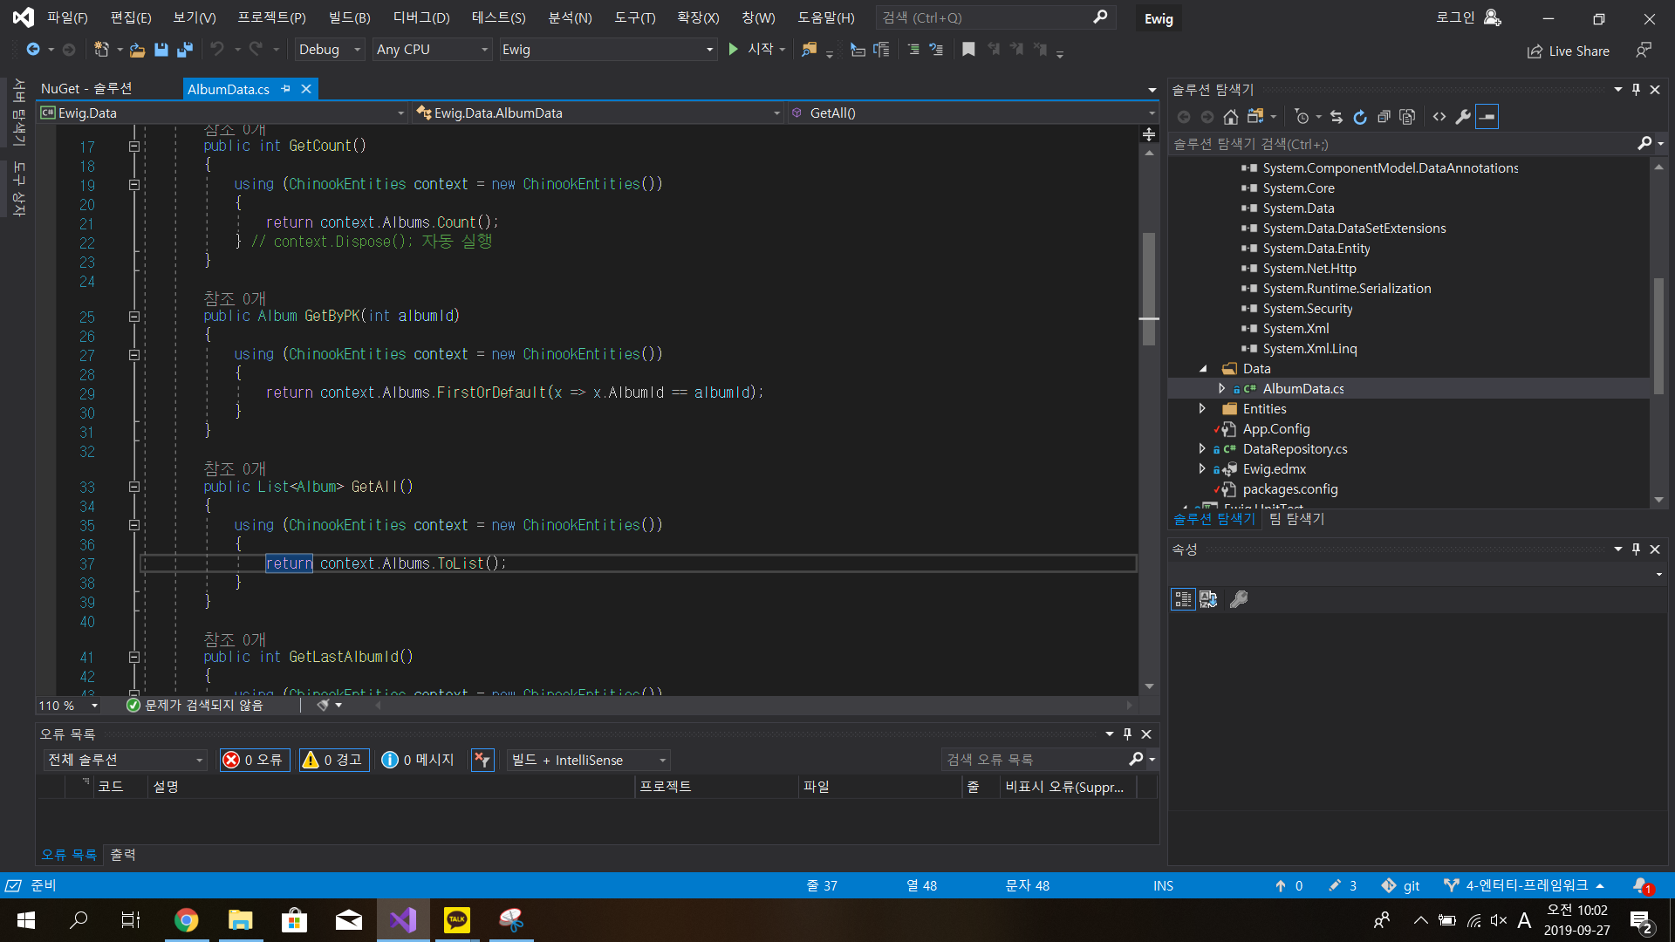Click the bookmark toggle icon in the toolbar

click(968, 50)
